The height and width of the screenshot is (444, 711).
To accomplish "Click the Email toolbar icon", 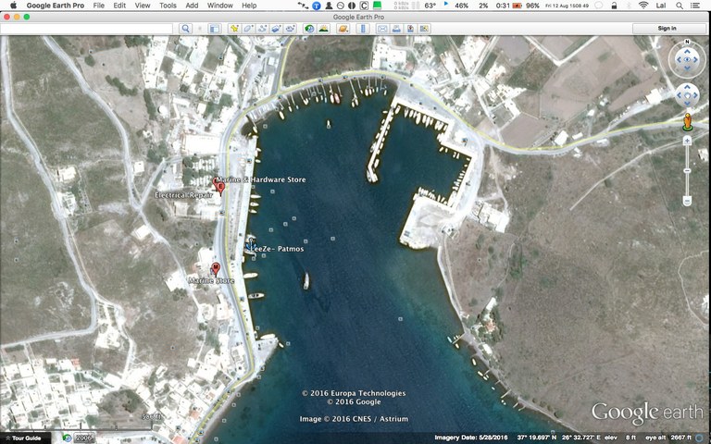I will pyautogui.click(x=382, y=29).
